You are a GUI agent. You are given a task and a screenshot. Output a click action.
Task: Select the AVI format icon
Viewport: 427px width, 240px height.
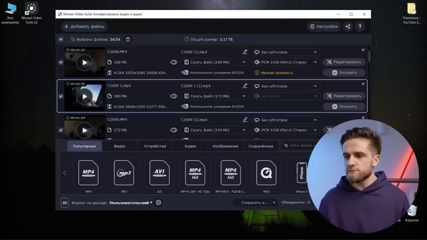point(159,173)
